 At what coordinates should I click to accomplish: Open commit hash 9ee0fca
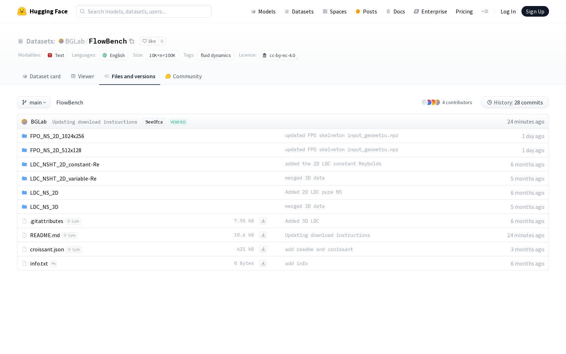[154, 122]
